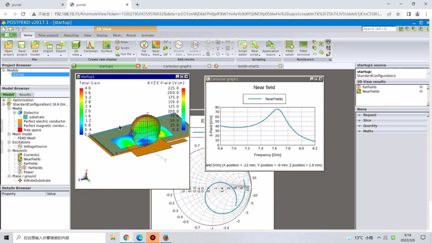
Task: Open Firefox from the taskbar
Action: (x=166, y=237)
